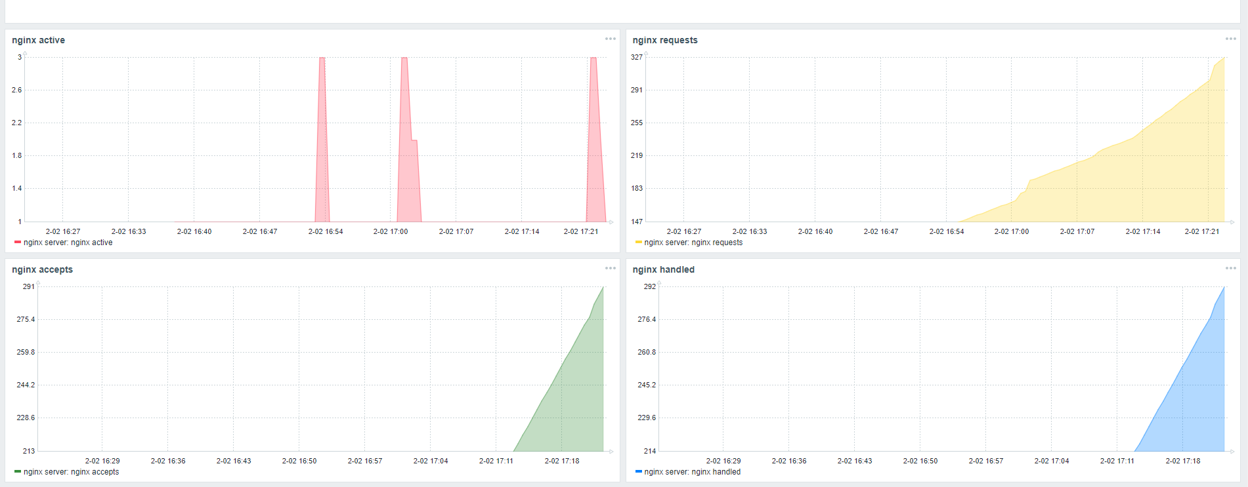Image resolution: width=1248 pixels, height=487 pixels.
Task: Click legend text 'nginx server: nginx accepts'
Action: (72, 472)
